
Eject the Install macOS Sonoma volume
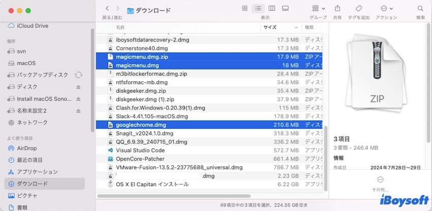tap(78, 99)
